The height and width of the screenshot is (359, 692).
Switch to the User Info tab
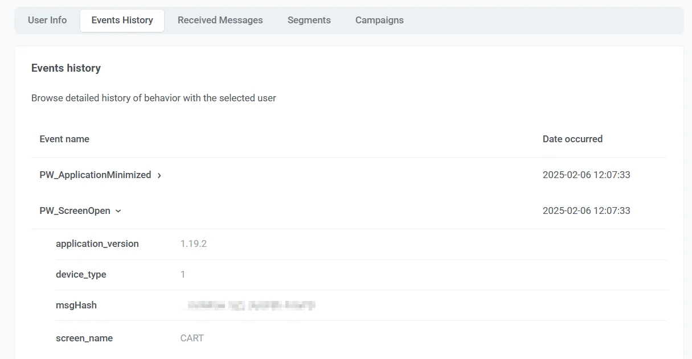[47, 20]
